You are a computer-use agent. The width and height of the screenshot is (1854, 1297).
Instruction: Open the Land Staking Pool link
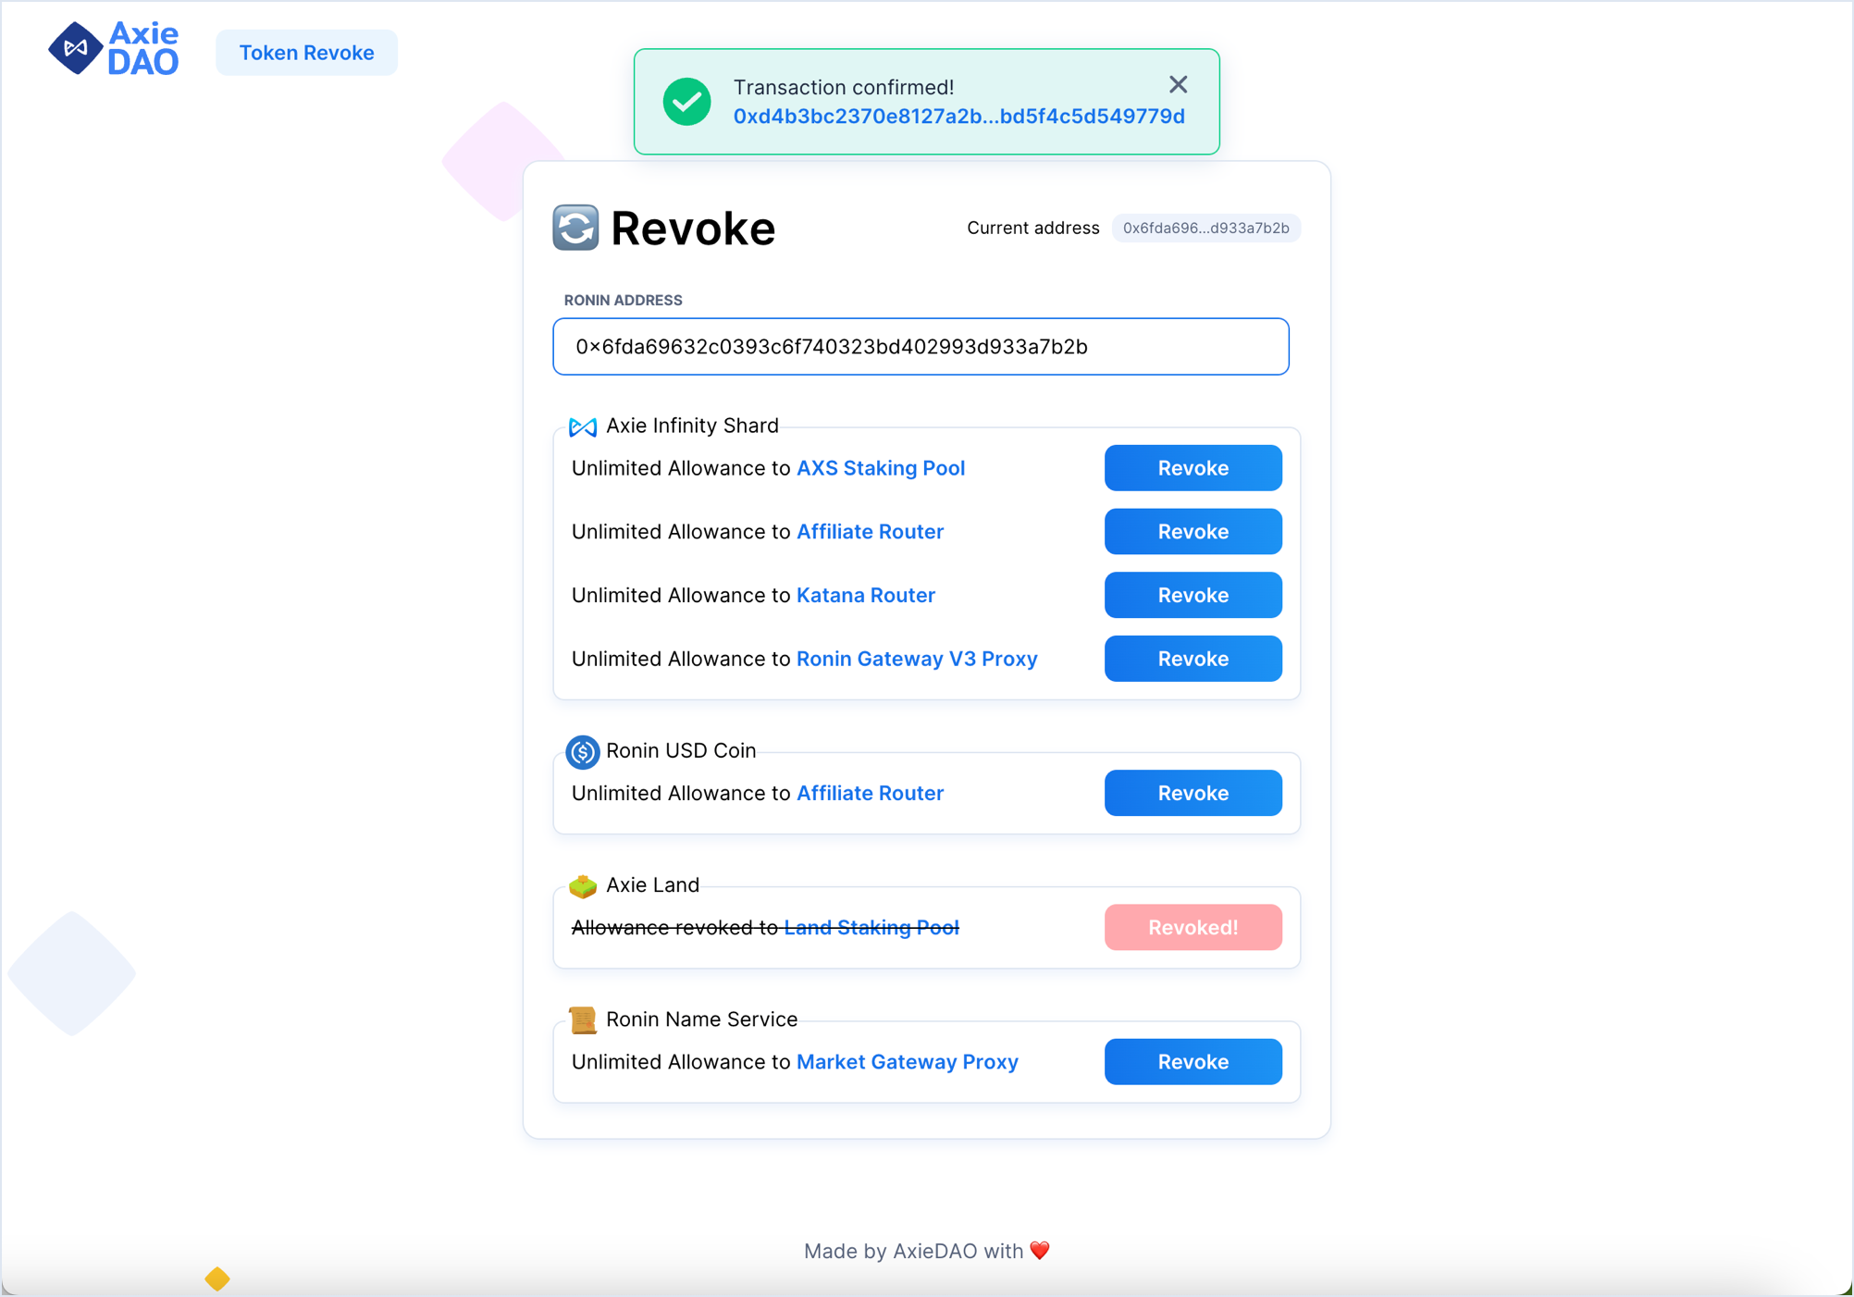tap(871, 927)
